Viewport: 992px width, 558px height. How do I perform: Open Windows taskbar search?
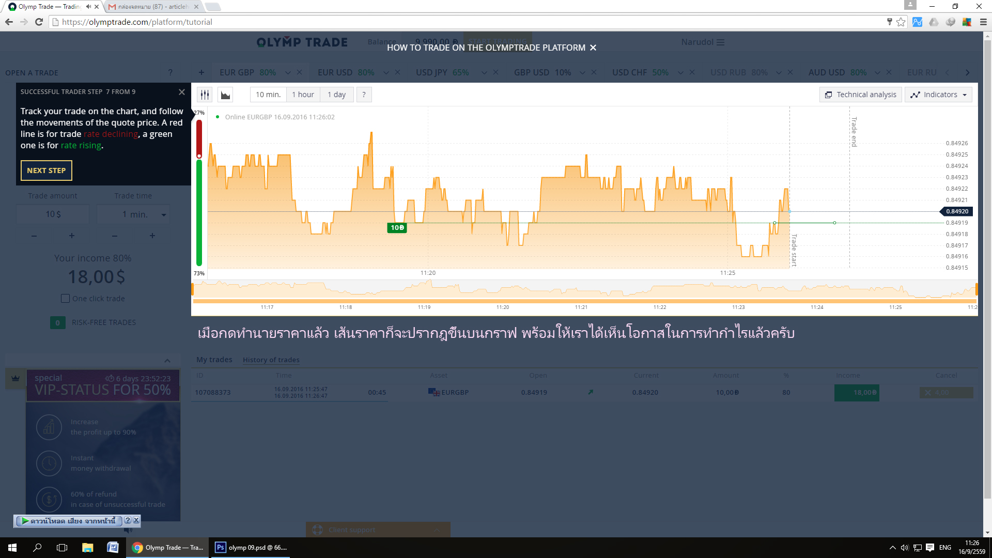[x=37, y=548]
